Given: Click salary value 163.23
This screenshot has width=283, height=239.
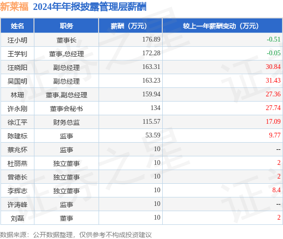Looking at the screenshot, I should (151, 80).
